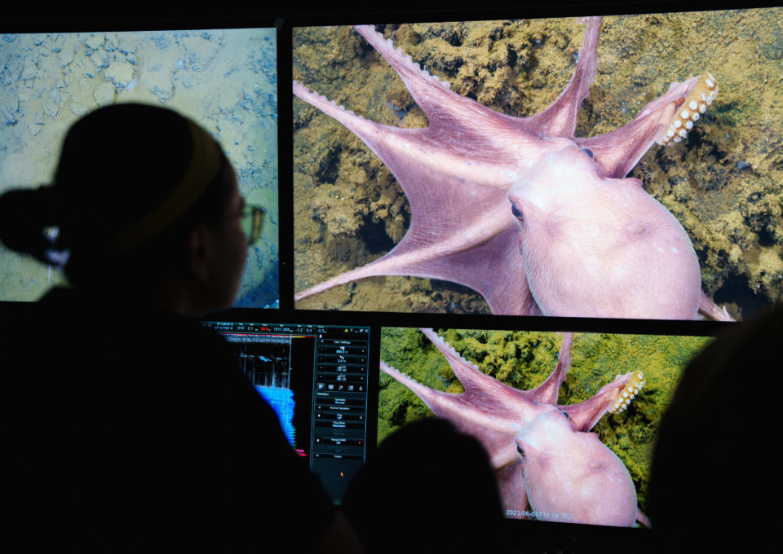The width and height of the screenshot is (783, 554).
Task: Click the small icon above User Settings
Action: [321, 336]
